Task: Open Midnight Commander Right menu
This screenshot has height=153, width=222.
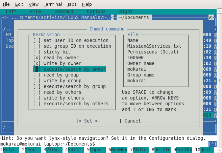Action: 126,12
